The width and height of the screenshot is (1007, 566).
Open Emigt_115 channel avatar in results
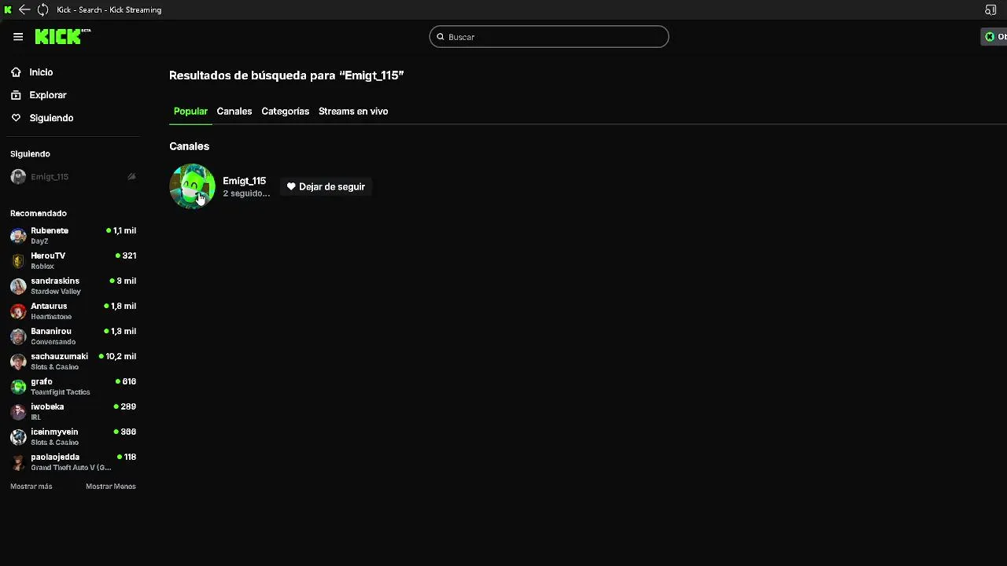[192, 186]
